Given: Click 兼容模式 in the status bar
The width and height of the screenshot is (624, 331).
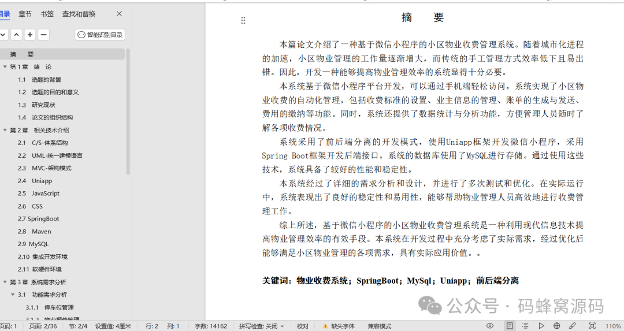Looking at the screenshot, I should (379, 326).
